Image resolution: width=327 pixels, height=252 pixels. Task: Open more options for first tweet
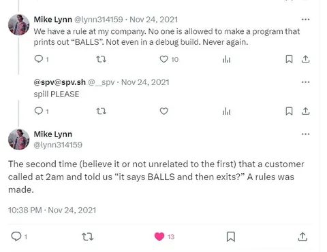[x=305, y=20]
